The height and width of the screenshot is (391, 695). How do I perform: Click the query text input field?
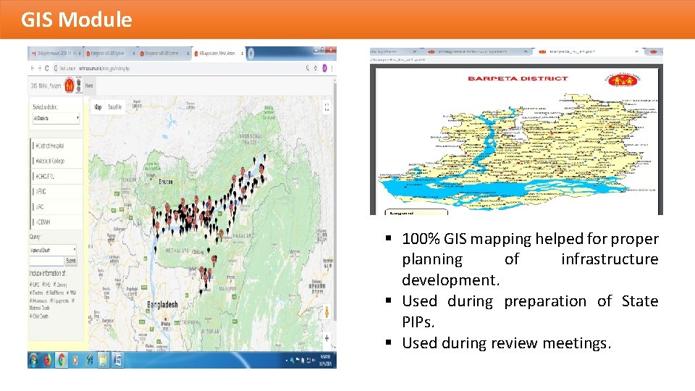click(47, 261)
